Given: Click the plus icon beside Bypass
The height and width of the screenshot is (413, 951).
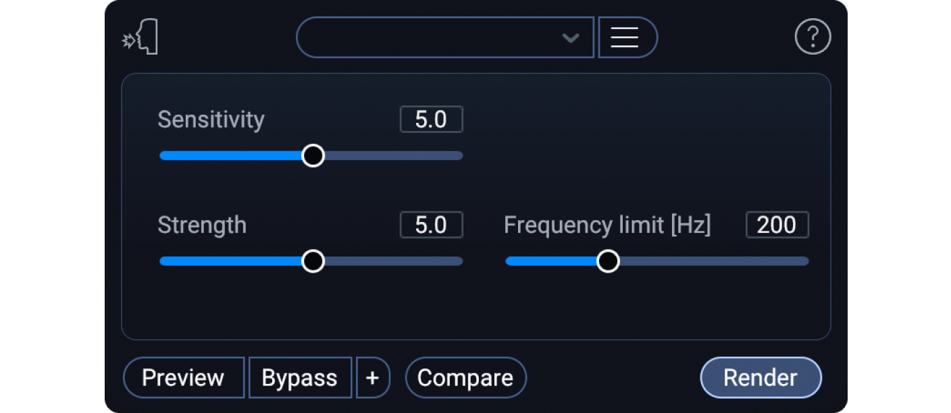Looking at the screenshot, I should [372, 378].
